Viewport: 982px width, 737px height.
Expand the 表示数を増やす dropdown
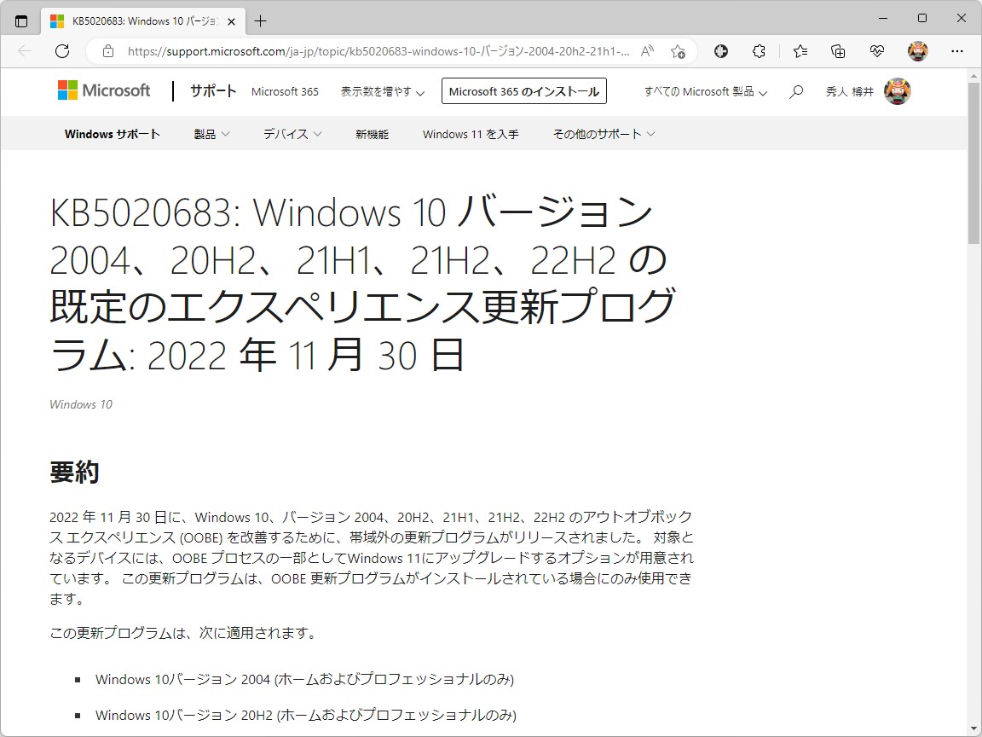click(382, 91)
